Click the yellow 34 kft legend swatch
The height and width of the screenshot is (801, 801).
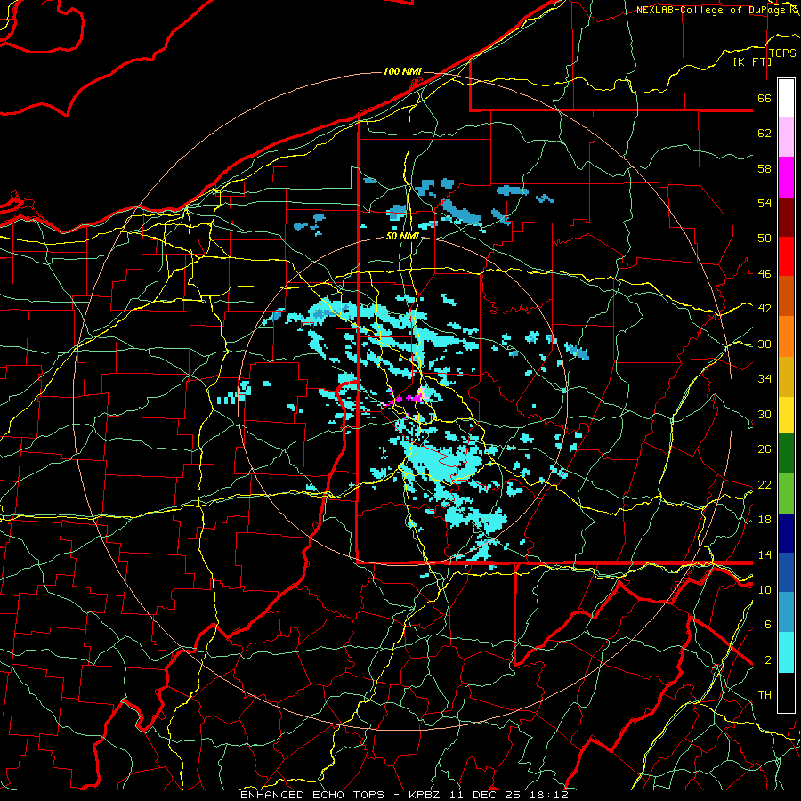(x=786, y=415)
